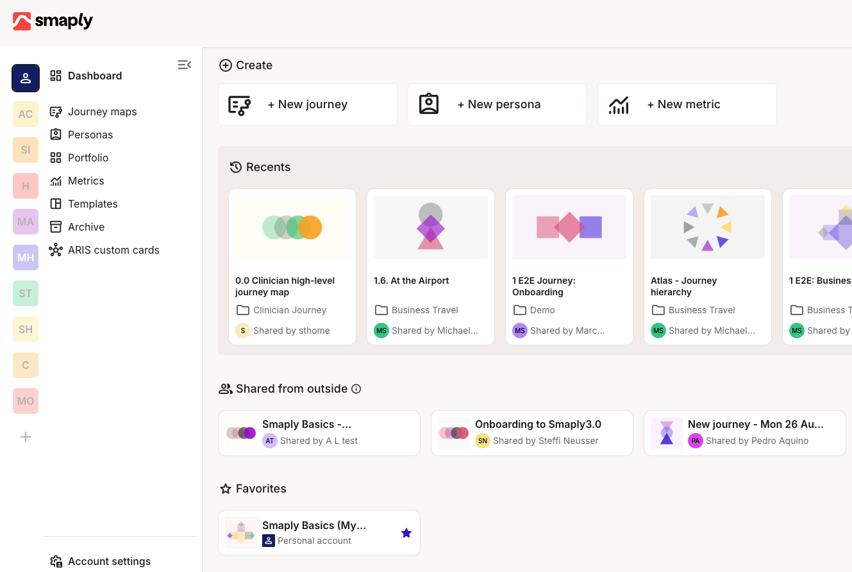Switch to the ST workspace
The height and width of the screenshot is (572, 852).
coord(26,293)
